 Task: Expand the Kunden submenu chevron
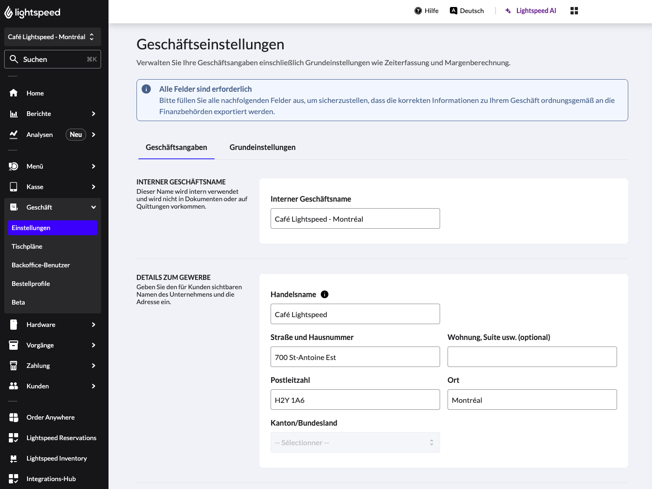click(94, 386)
